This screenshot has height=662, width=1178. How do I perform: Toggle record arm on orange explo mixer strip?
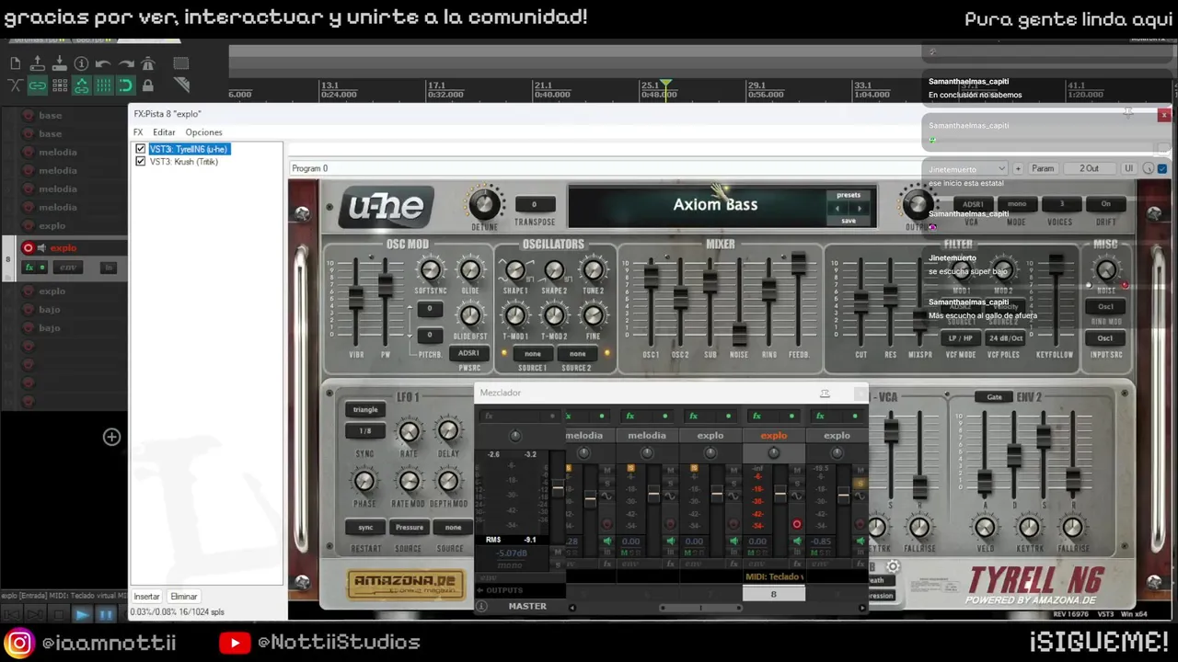coord(796,525)
